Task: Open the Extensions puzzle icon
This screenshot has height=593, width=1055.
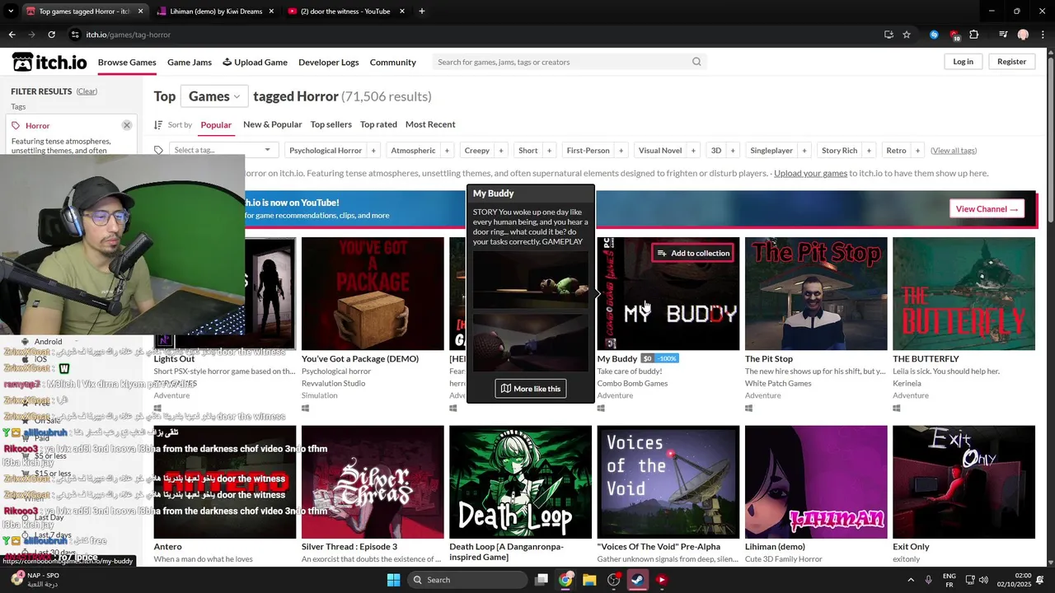Action: pos(974,35)
